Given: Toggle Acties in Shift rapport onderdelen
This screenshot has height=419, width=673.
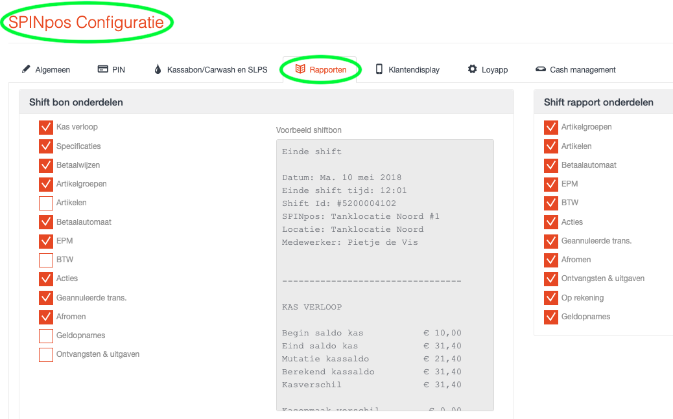Looking at the screenshot, I should (551, 222).
